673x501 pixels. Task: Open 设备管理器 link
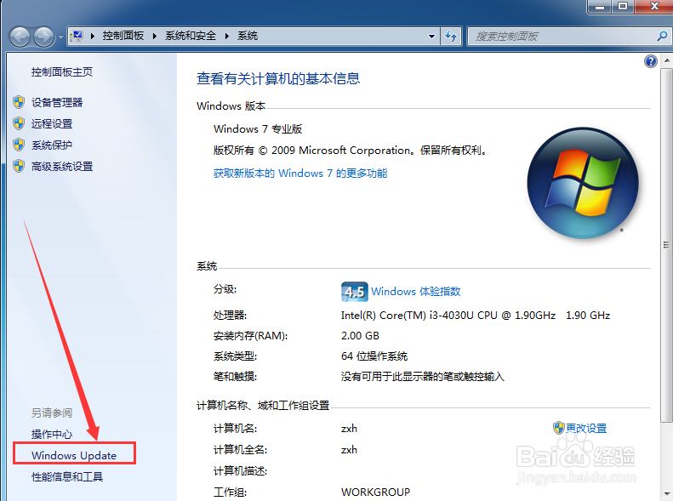[x=57, y=102]
